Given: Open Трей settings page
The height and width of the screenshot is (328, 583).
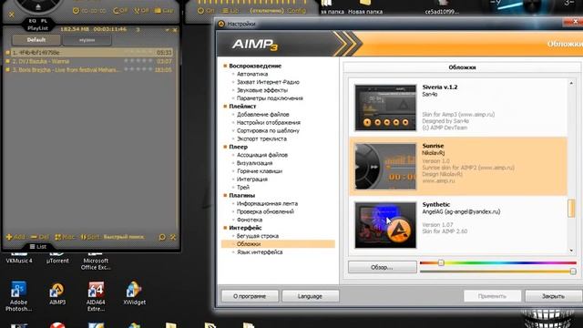Looking at the screenshot, I should click(x=243, y=188).
